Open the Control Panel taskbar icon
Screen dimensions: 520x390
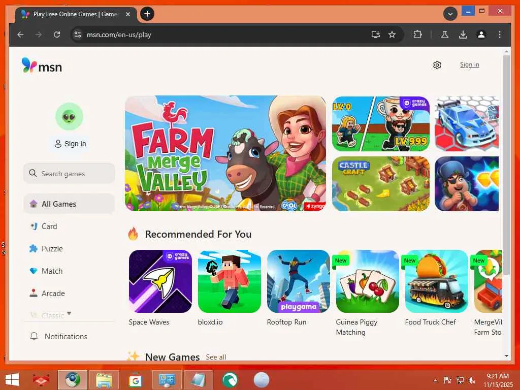167,380
